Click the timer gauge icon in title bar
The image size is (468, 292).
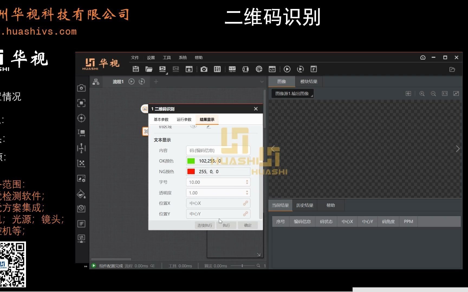(x=423, y=57)
